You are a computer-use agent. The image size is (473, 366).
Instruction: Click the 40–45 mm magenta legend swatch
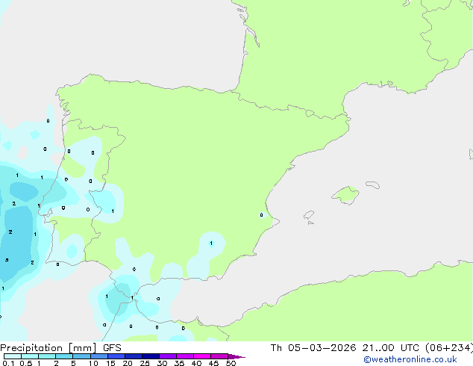[x=202, y=356]
